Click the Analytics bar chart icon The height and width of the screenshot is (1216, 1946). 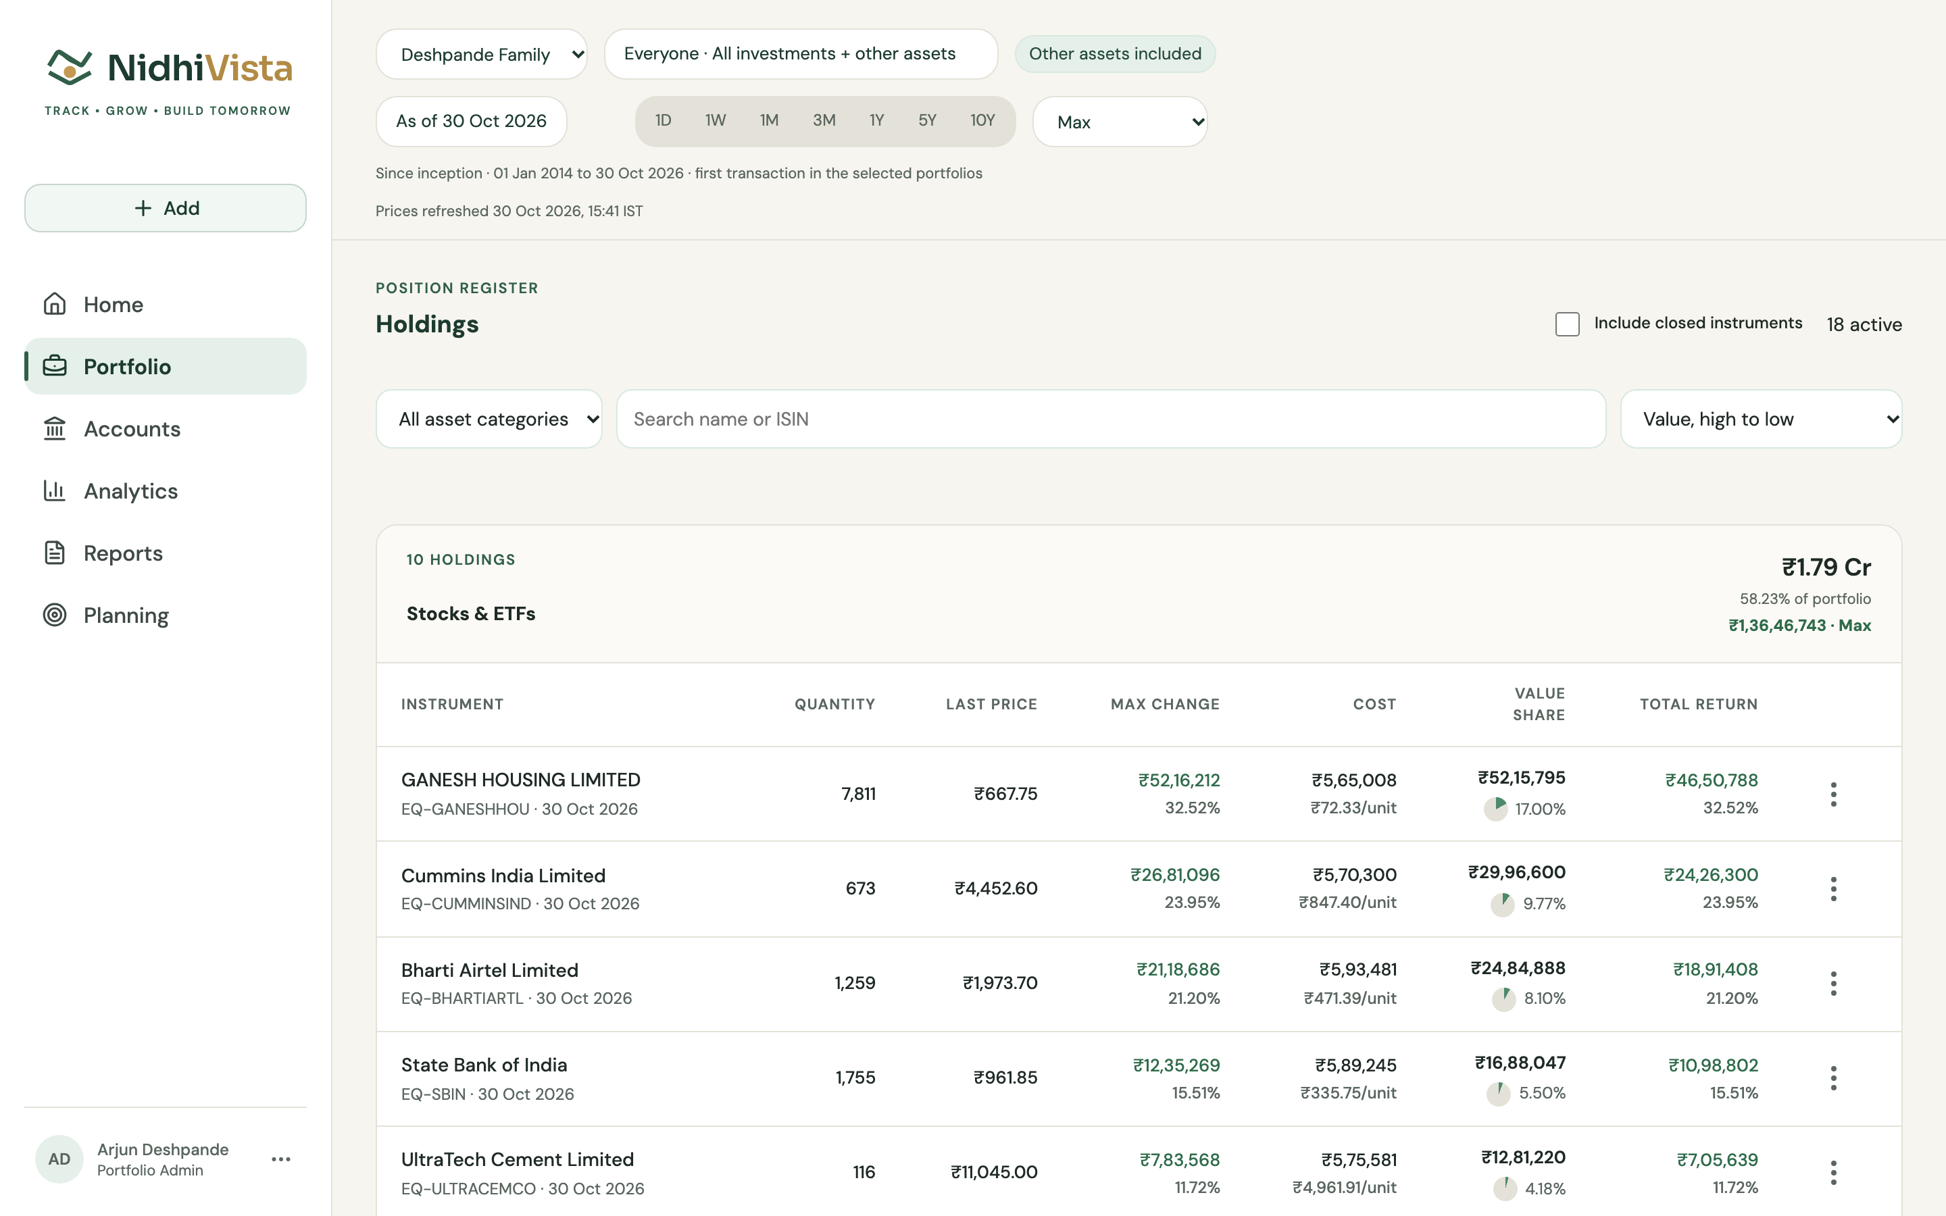coord(55,490)
